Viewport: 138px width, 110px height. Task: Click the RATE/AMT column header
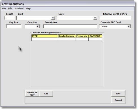[95, 36]
